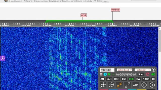Click the double horizontal arrows zoom-to-band icon
Screen dimensions: 161x90
click(x=136, y=85)
